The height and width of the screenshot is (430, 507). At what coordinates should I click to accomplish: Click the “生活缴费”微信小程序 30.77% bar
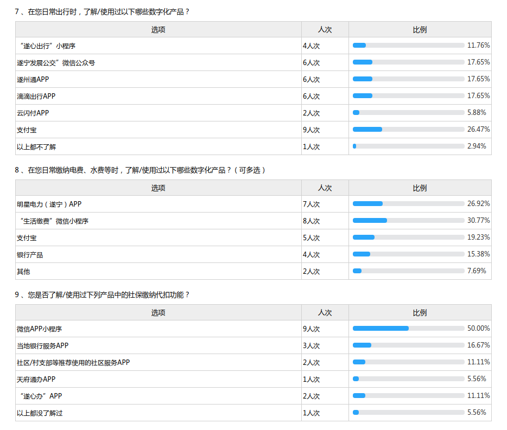[408, 221]
